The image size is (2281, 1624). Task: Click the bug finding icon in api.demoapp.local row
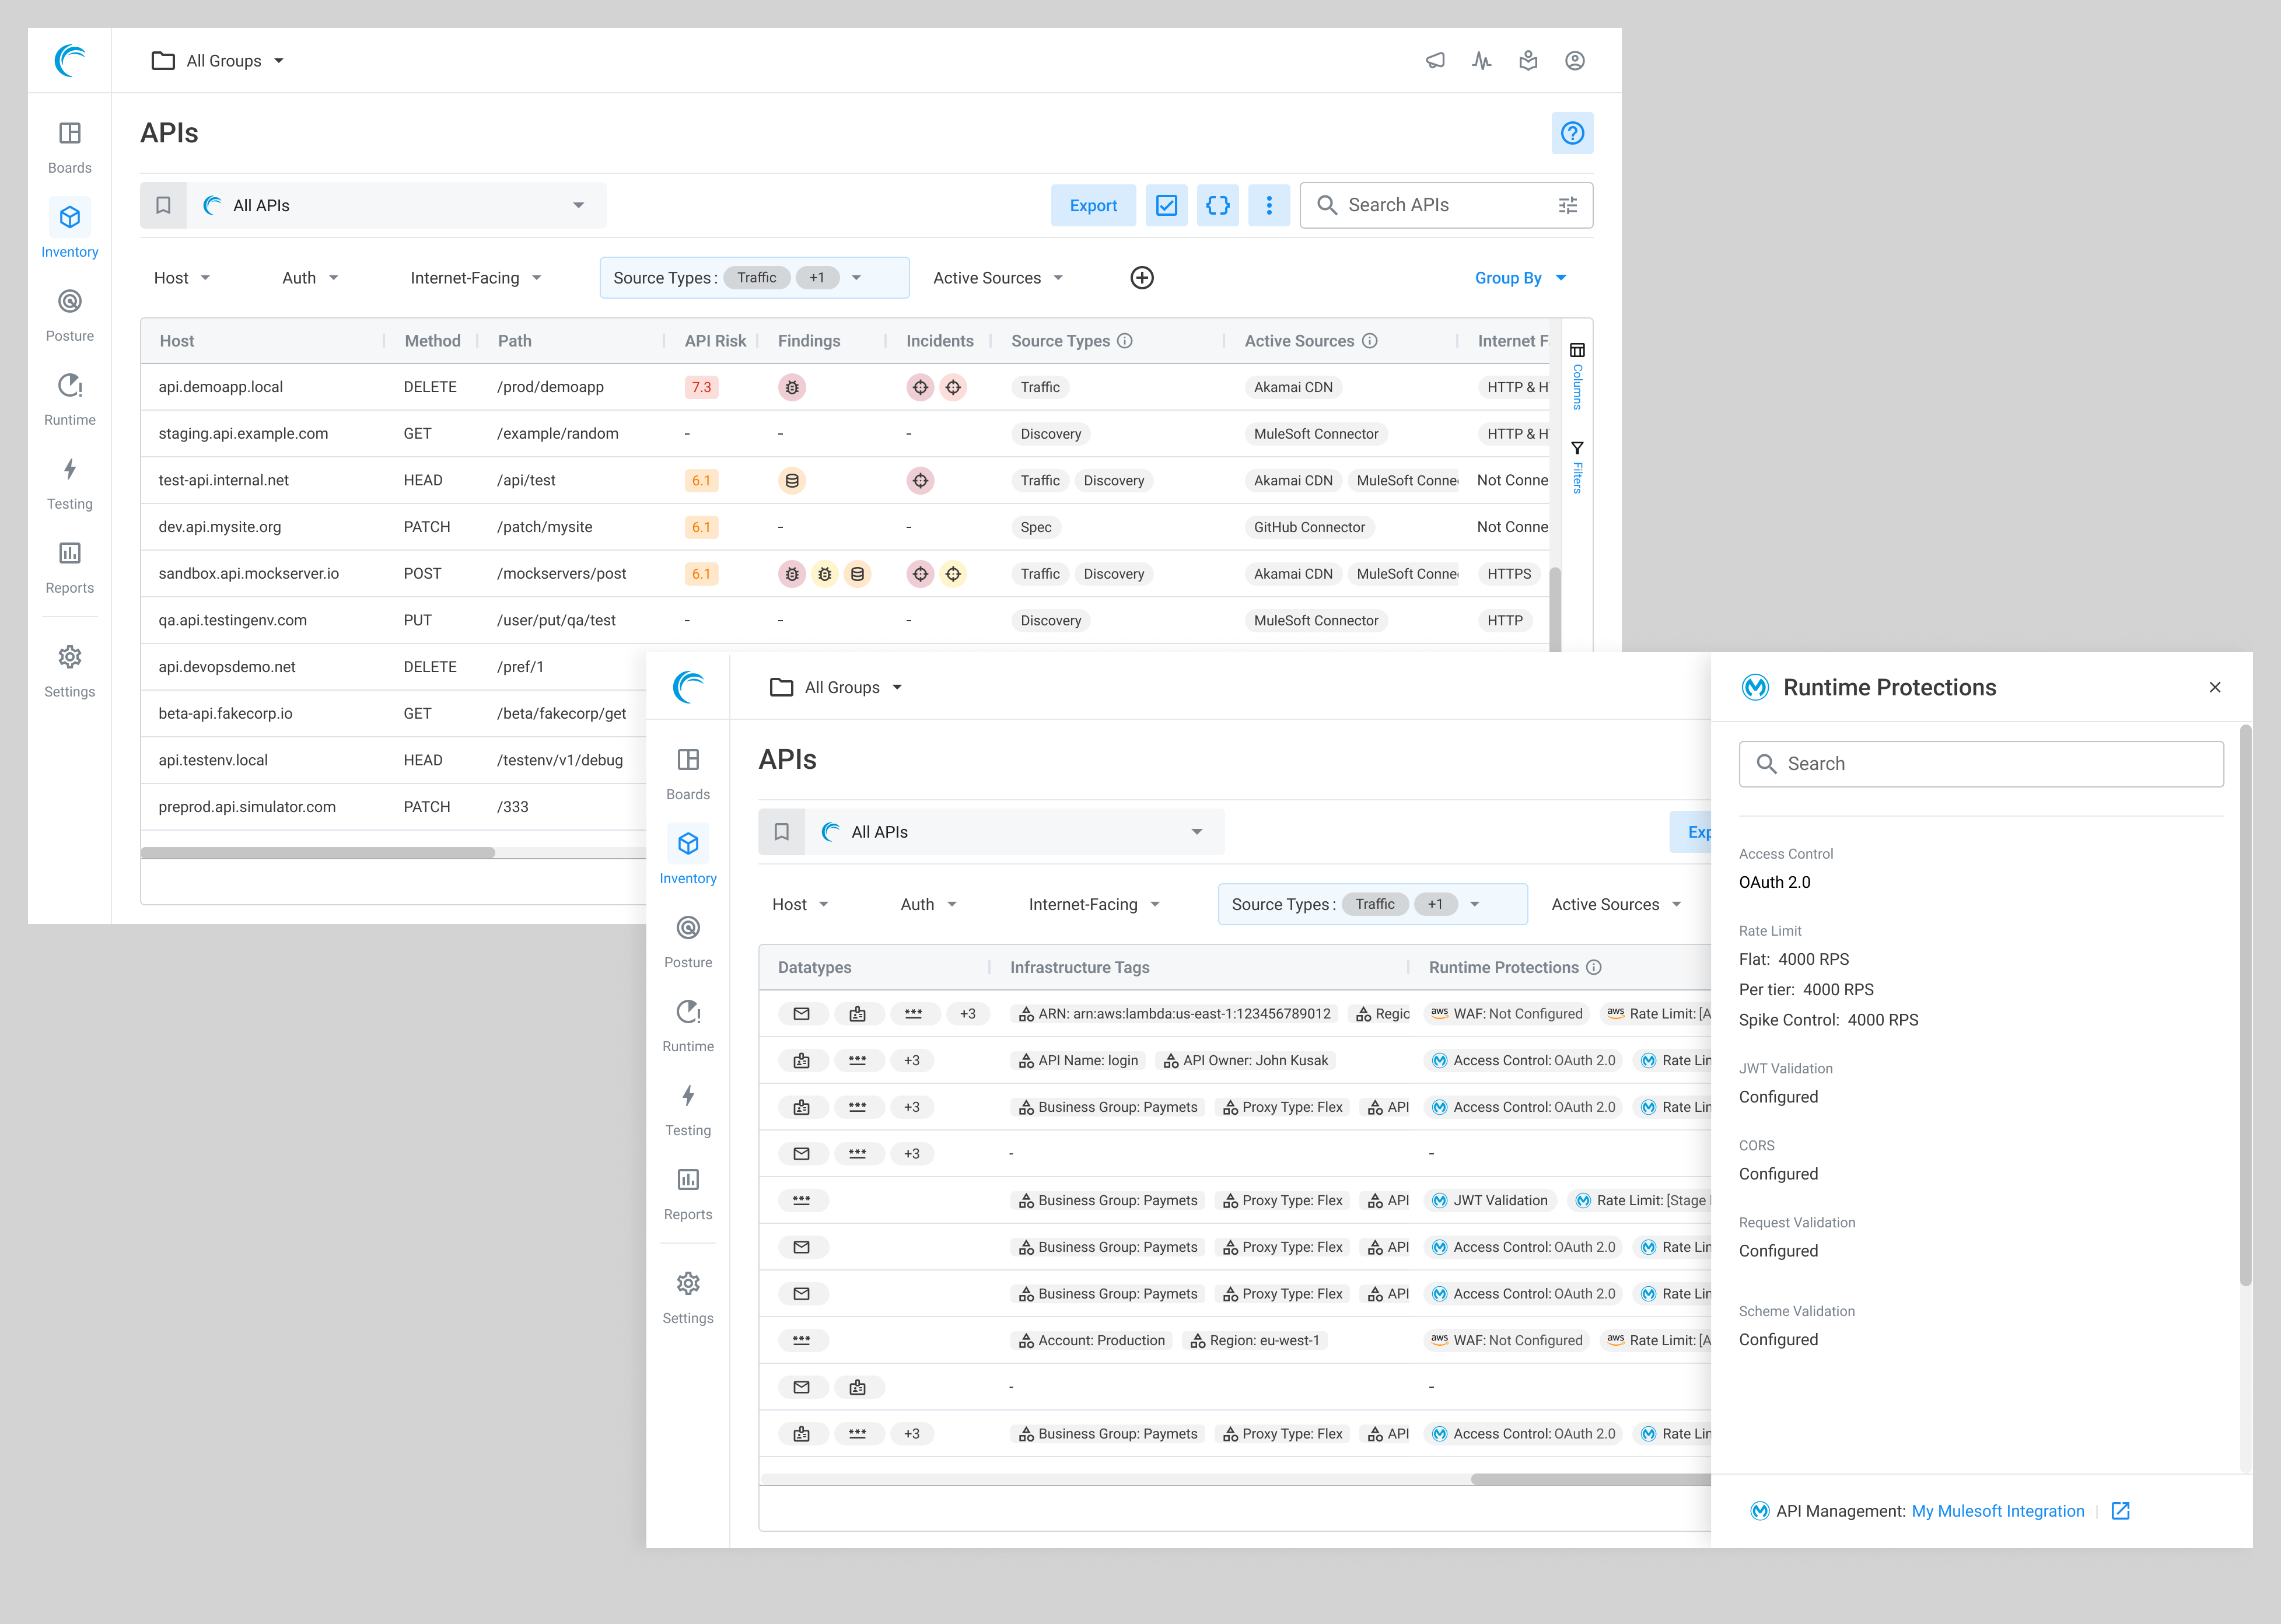[792, 387]
